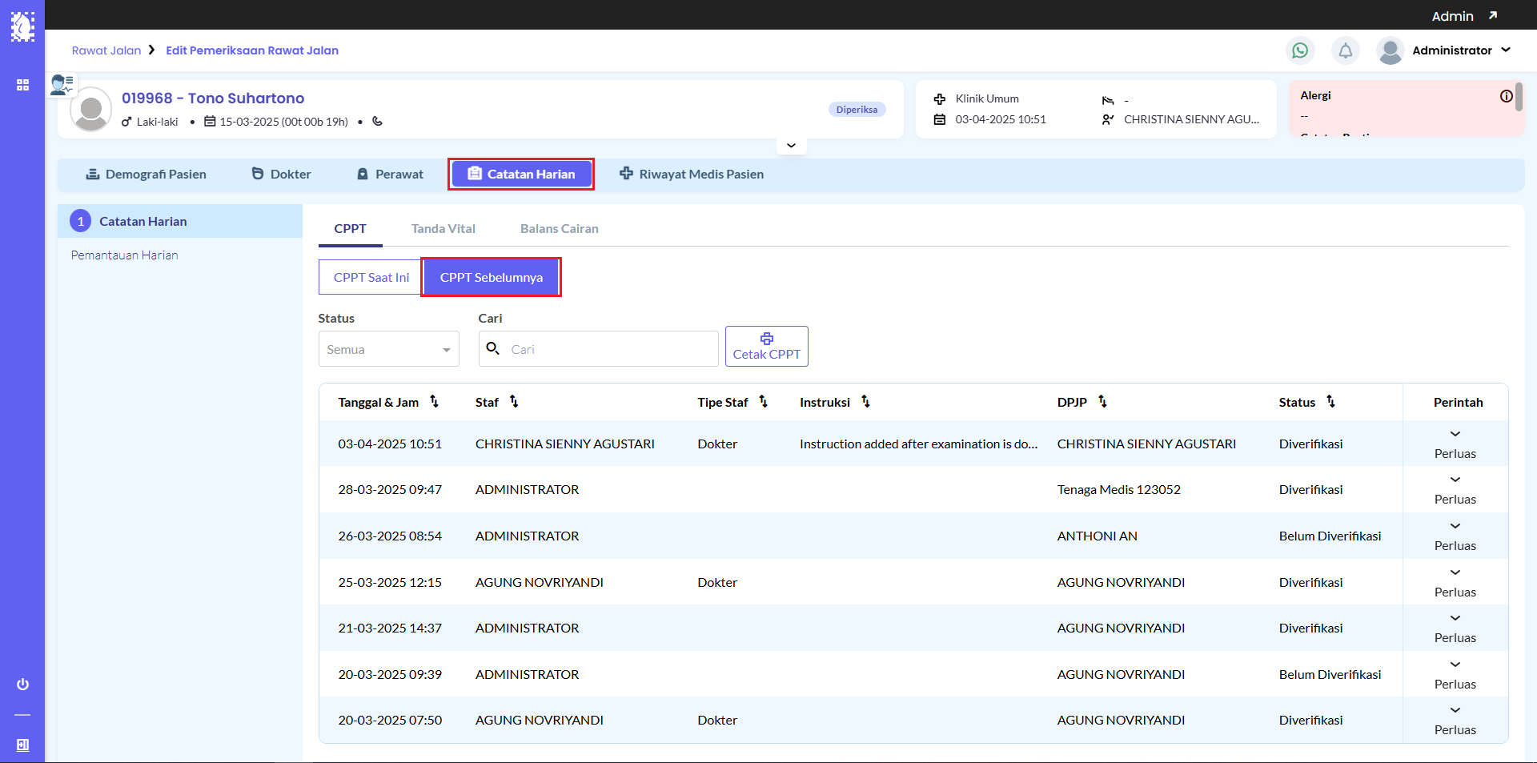Switch to Tanda Vital sub-tab

click(x=443, y=229)
